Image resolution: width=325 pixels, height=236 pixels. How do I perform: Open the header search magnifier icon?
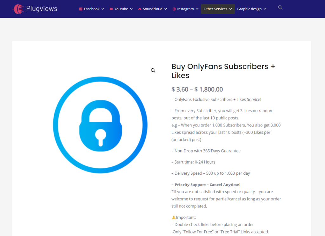tap(280, 8)
